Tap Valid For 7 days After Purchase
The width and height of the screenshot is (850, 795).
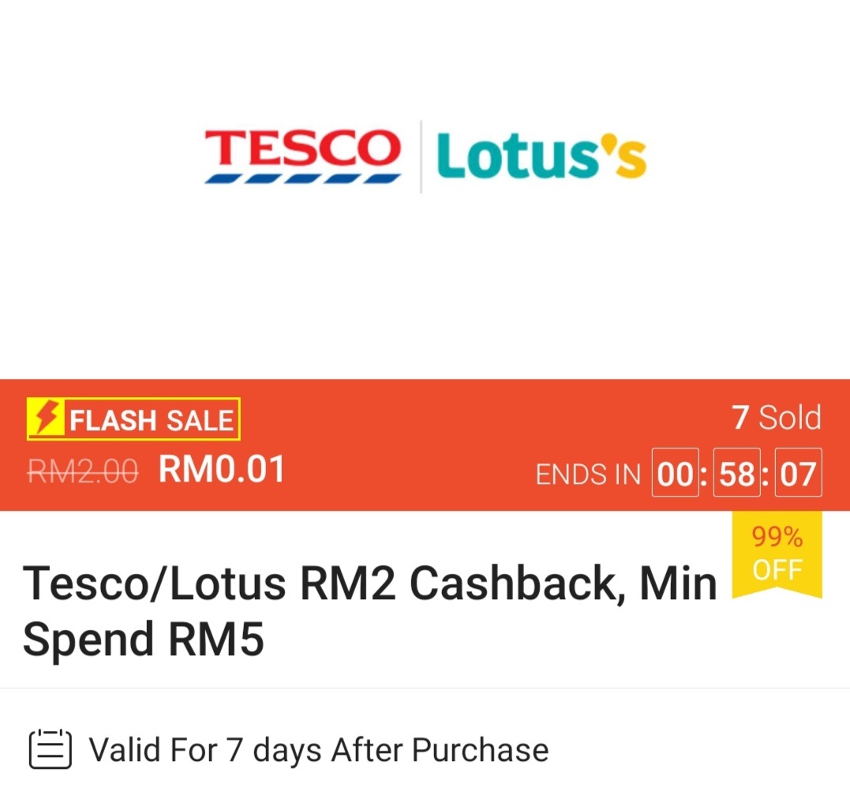coord(319,750)
